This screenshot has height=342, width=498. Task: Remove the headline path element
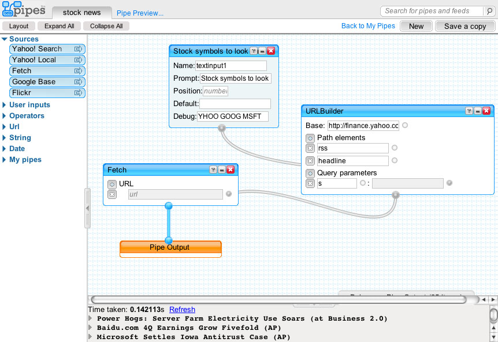pos(310,161)
